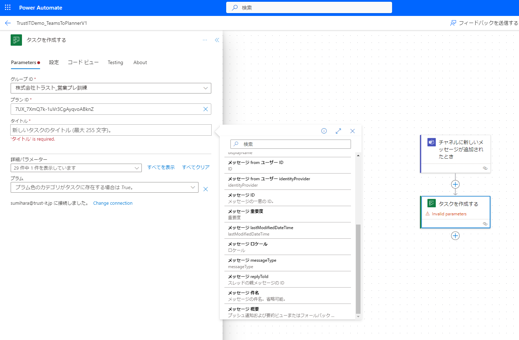
Task: Click the search magnifier in popup
Action: (x=236, y=144)
